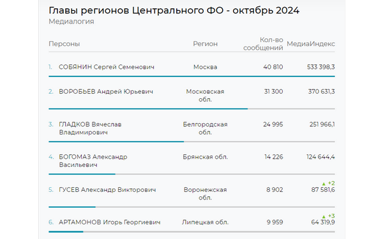Open СОБЯНИН Сергей Семенович entry
383x239 pixels.
pos(107,67)
